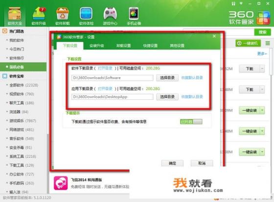274x202 pixels.
Task: Select 全部软件 (22328) category
Action: (x=23, y=85)
